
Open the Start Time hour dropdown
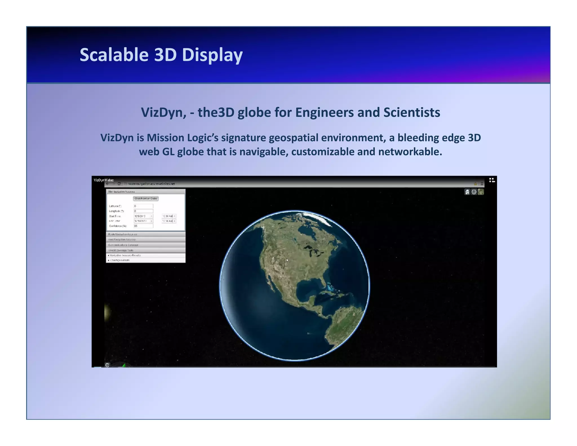tap(174, 216)
